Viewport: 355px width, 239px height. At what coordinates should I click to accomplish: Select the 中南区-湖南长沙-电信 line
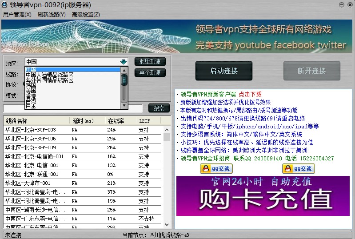[83, 210]
